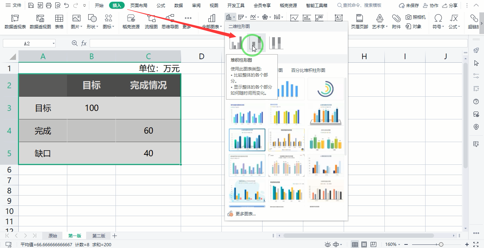Click the Camera (照相机) tool
The width and height of the screenshot is (484, 248).
pos(416,17)
